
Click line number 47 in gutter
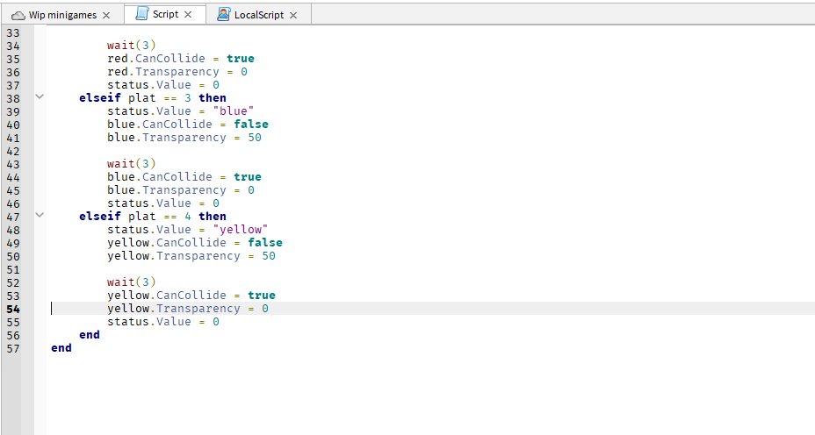13,217
